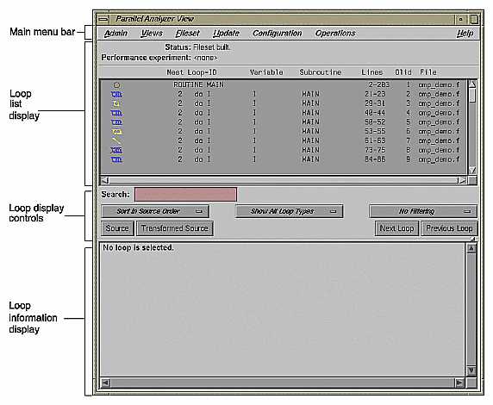Viewport: 493px width, 405px height.
Task: Click loop icon for lines 61-63 row
Action: point(116,140)
